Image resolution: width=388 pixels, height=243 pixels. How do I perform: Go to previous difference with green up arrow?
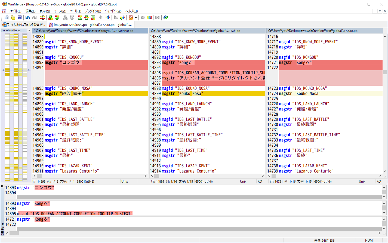pos(57,18)
